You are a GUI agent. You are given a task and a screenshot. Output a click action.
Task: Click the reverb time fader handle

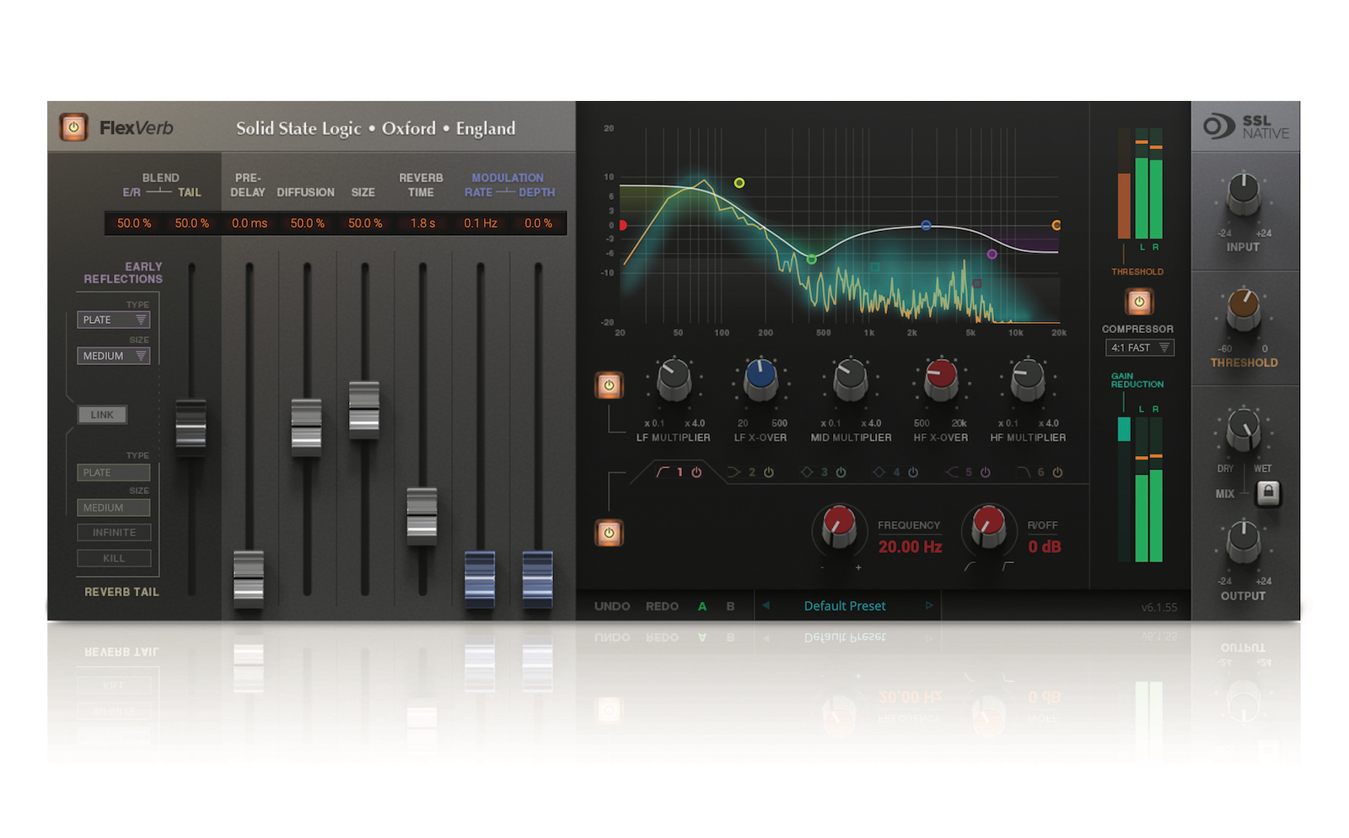coord(422,515)
